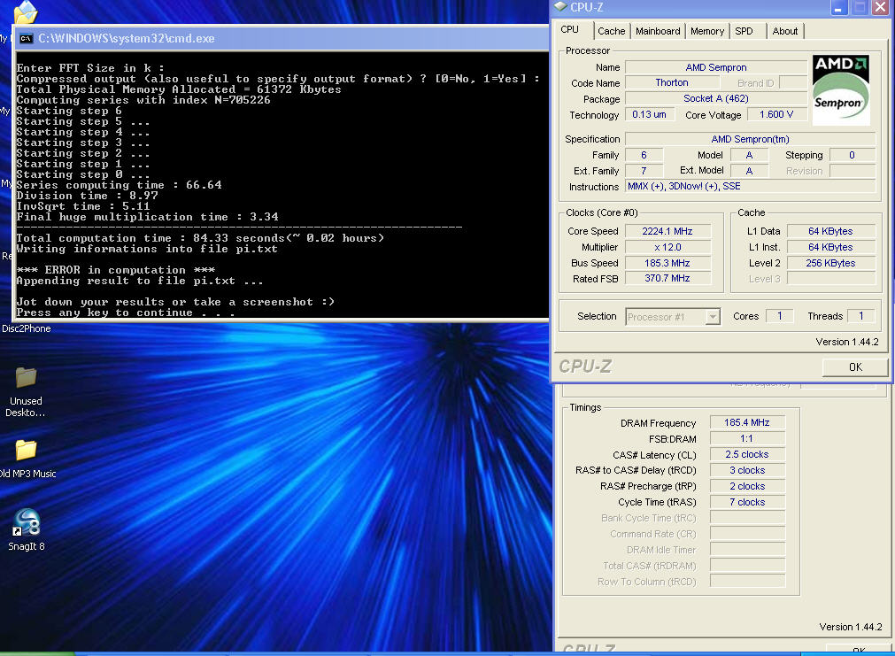Click the Name field AMD Sempron
895x656 pixels.
coord(716,67)
